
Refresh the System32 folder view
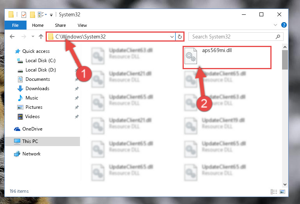pyautogui.click(x=180, y=37)
